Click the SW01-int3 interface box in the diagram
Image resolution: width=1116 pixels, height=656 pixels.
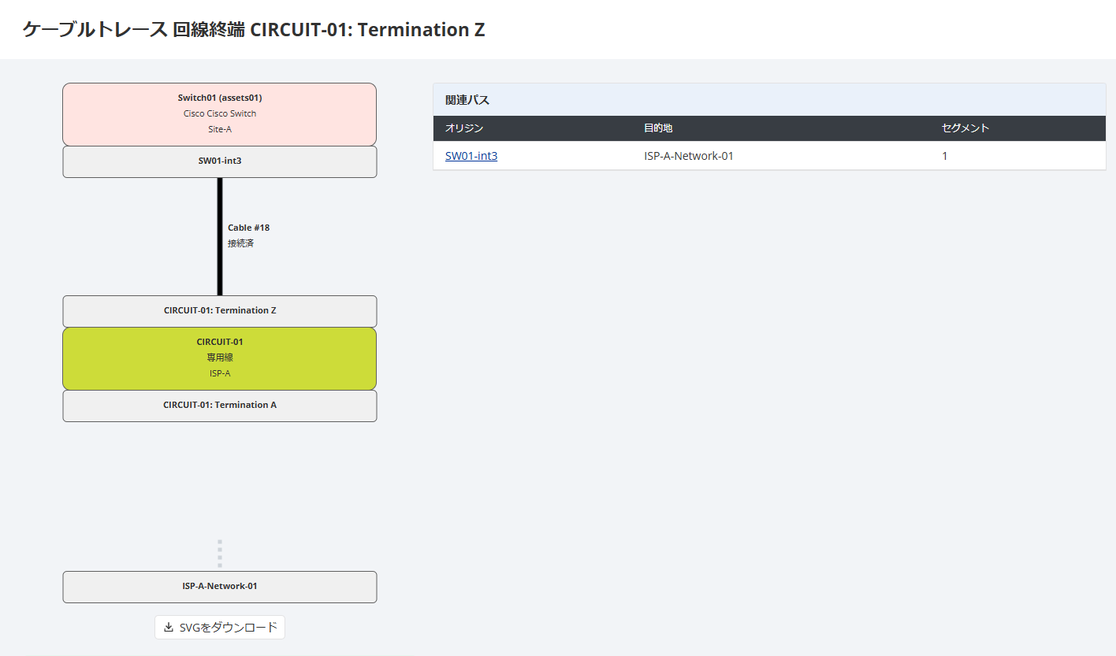(220, 161)
